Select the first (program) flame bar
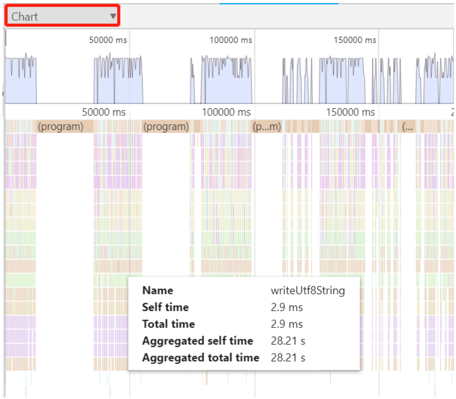Viewport: 456px width, 399px height. click(x=65, y=127)
